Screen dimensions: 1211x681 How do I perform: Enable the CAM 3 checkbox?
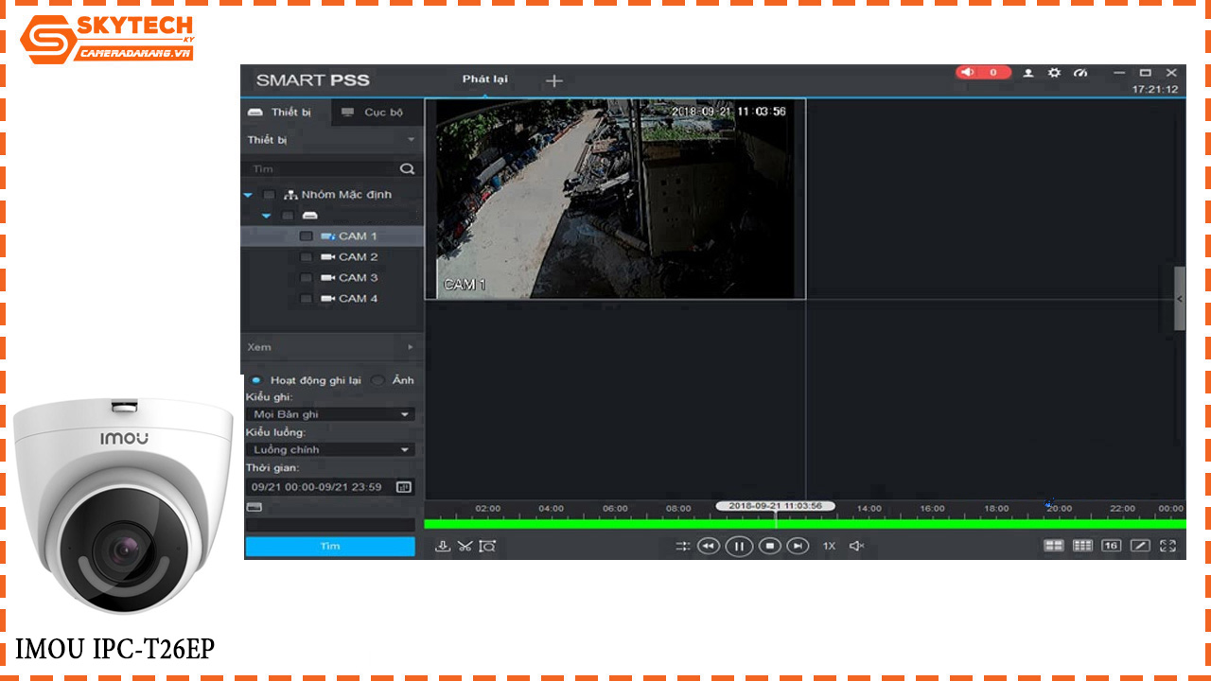coord(306,277)
